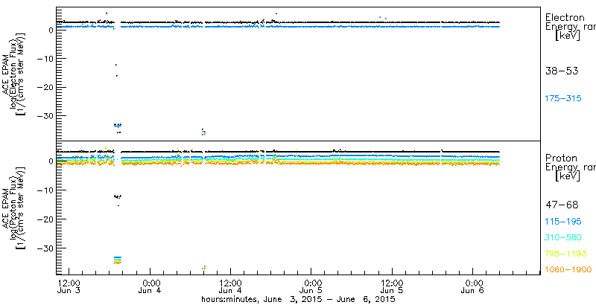Click orange proton legend 1060-1900

point(568,270)
